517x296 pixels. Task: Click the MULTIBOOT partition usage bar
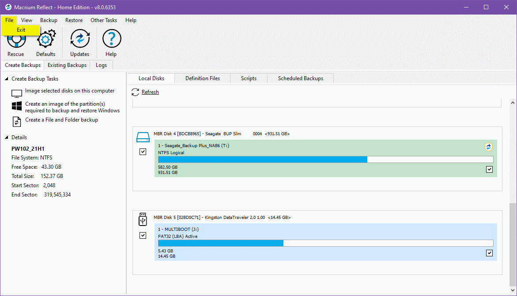[x=326, y=243]
